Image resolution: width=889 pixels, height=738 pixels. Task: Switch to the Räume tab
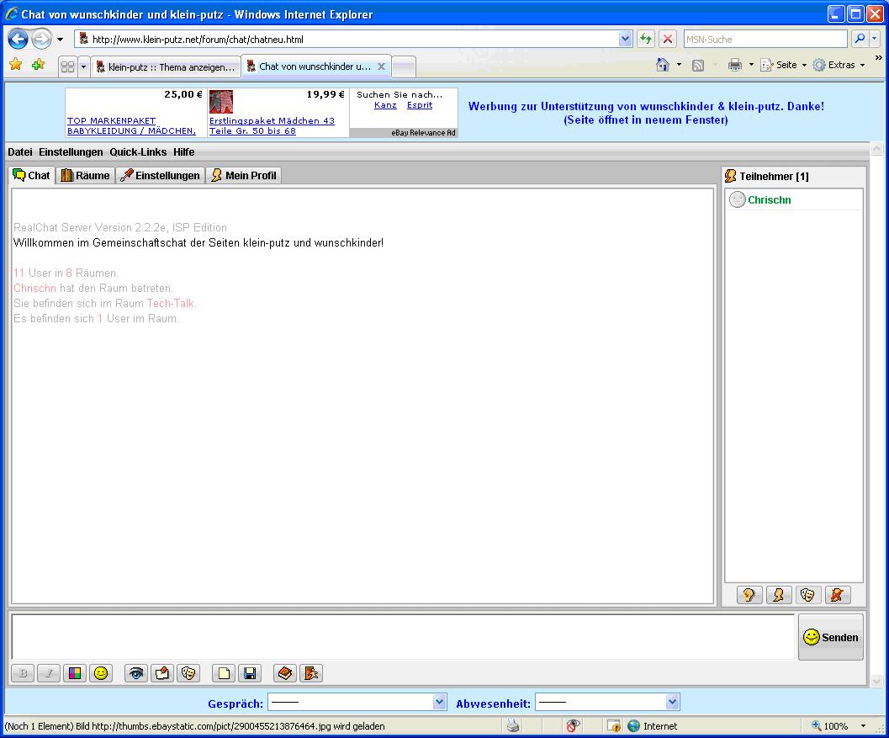(x=85, y=175)
